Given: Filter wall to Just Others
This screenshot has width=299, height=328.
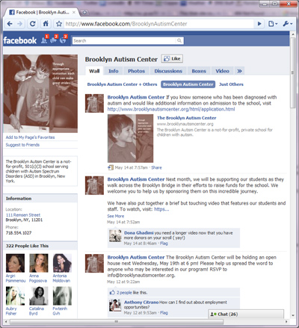Looking at the screenshot, I should point(231,84).
